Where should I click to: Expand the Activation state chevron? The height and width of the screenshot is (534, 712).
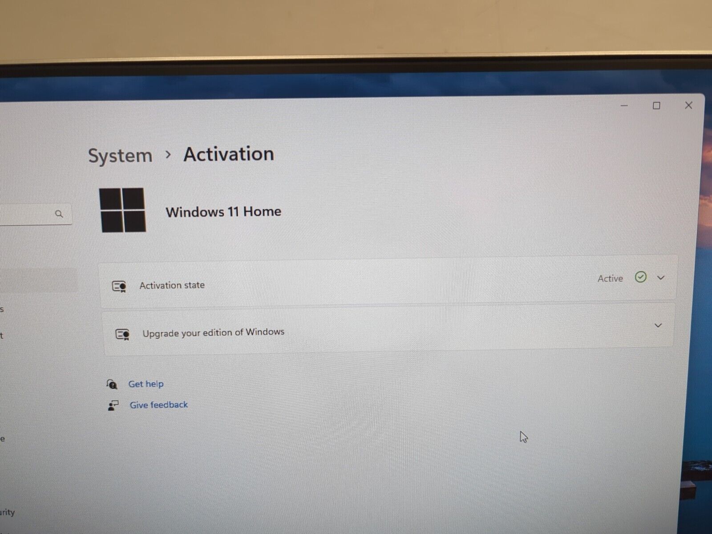[661, 278]
